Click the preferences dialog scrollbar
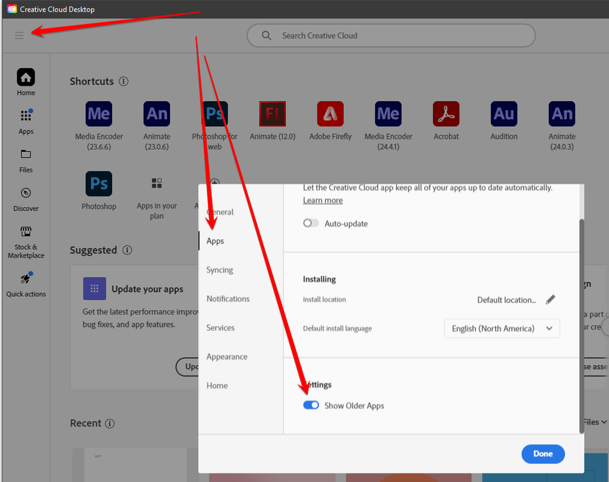609x482 pixels. click(x=582, y=326)
